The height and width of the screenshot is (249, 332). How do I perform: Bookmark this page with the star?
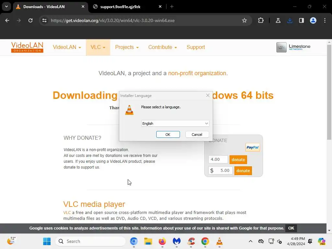[244, 20]
